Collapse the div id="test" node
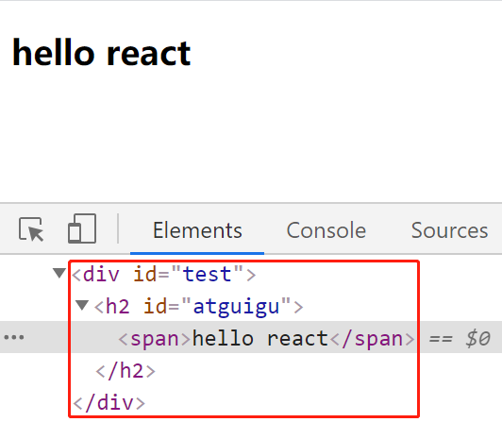 tap(59, 274)
